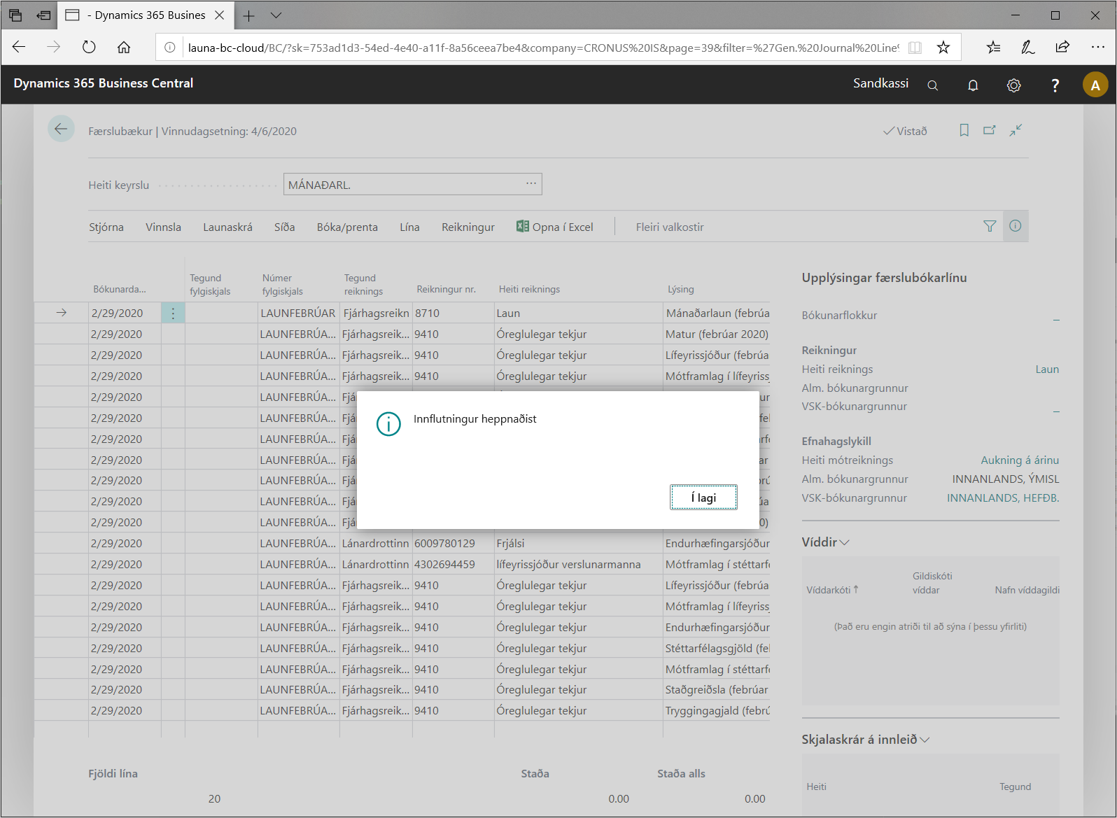The image size is (1117, 818).
Task: Open the settings gear in the header
Action: (x=1013, y=85)
